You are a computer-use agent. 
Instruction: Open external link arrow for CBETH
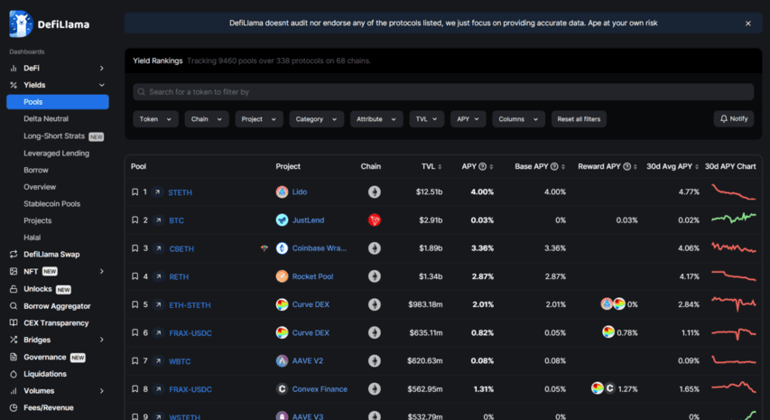(158, 248)
